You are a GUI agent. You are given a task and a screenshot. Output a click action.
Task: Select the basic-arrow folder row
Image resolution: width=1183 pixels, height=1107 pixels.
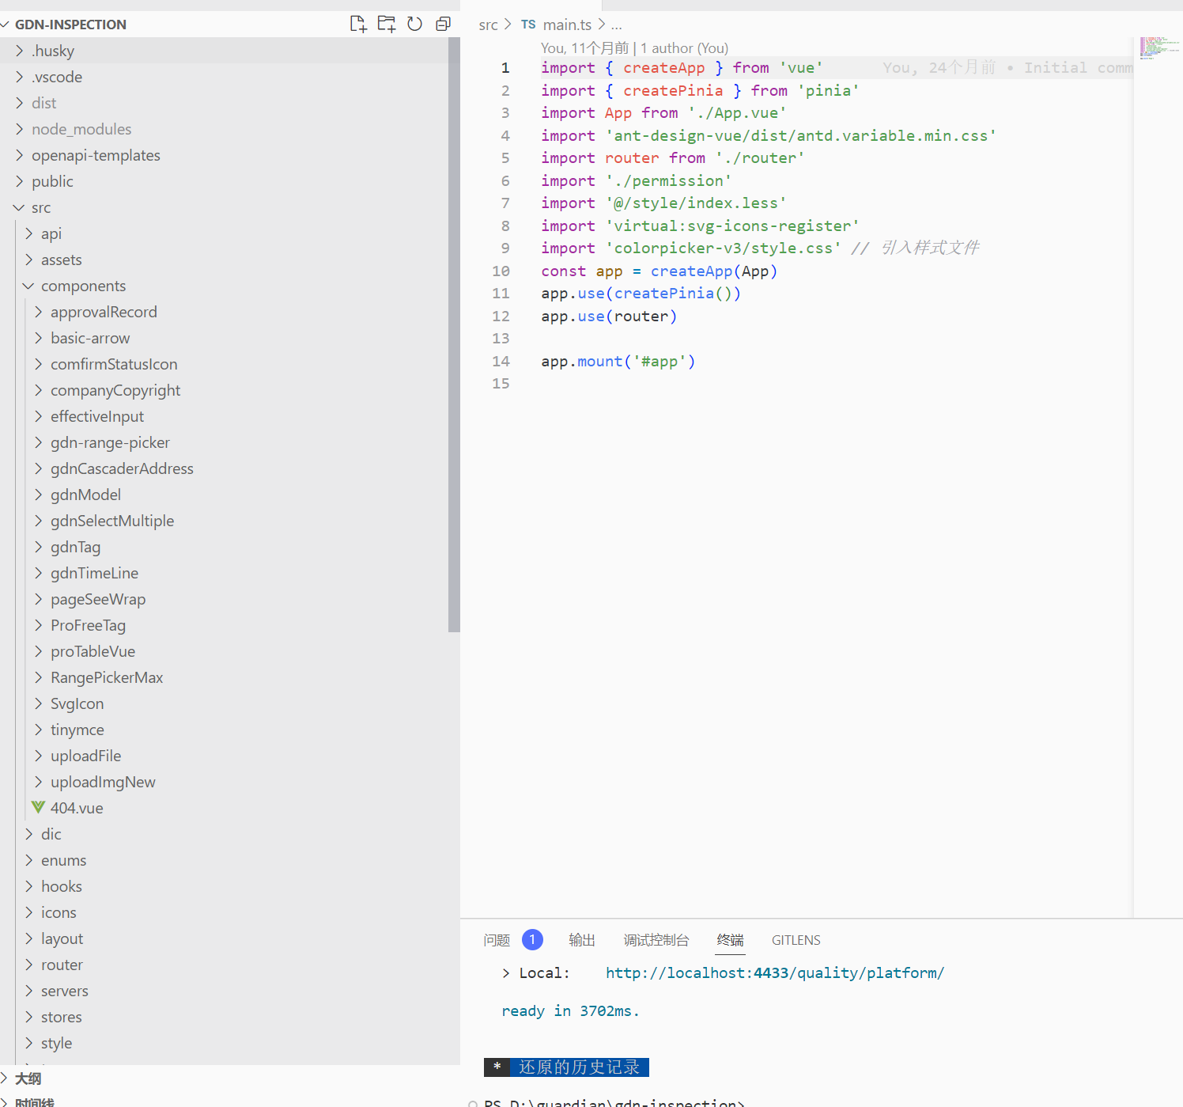[224, 338]
